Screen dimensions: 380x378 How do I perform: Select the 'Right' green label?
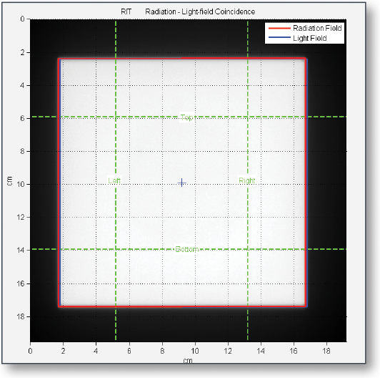click(246, 180)
